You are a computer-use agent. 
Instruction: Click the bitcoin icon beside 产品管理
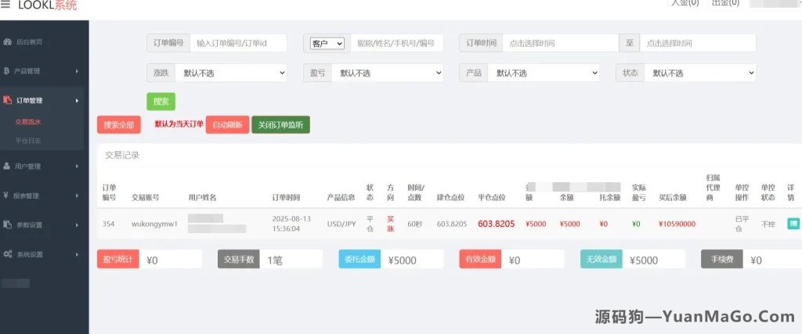(6, 71)
